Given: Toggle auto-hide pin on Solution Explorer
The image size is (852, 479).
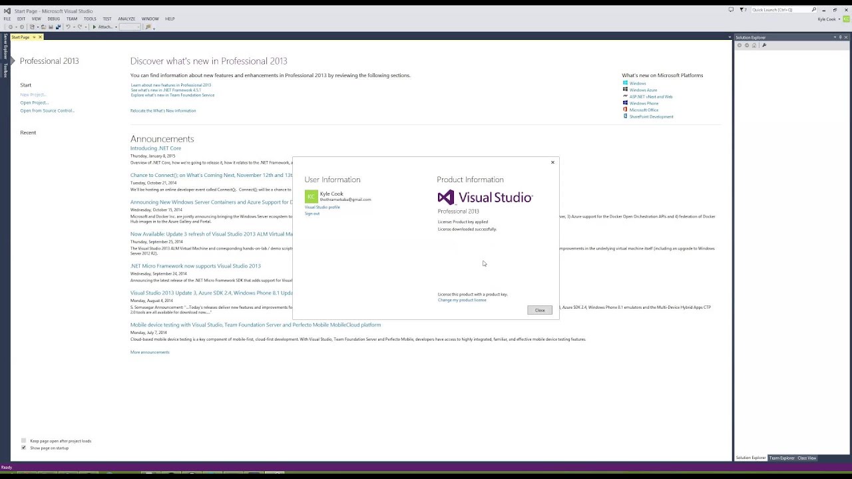Looking at the screenshot, I should click(840, 37).
